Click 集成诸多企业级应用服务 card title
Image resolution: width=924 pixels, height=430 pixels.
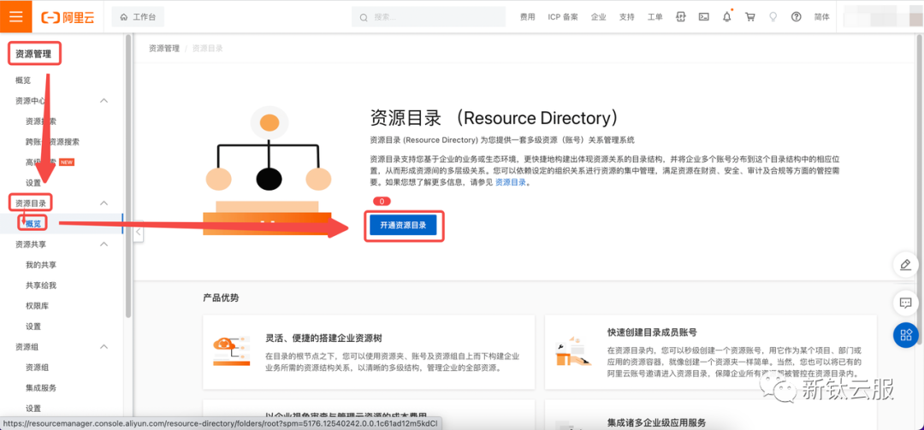click(x=656, y=423)
